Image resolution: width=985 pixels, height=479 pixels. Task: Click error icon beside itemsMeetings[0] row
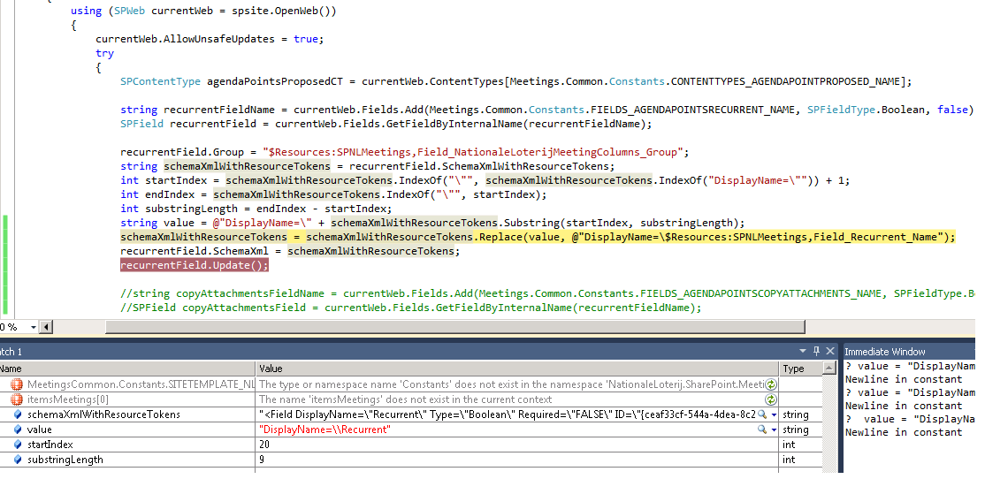[x=18, y=399]
